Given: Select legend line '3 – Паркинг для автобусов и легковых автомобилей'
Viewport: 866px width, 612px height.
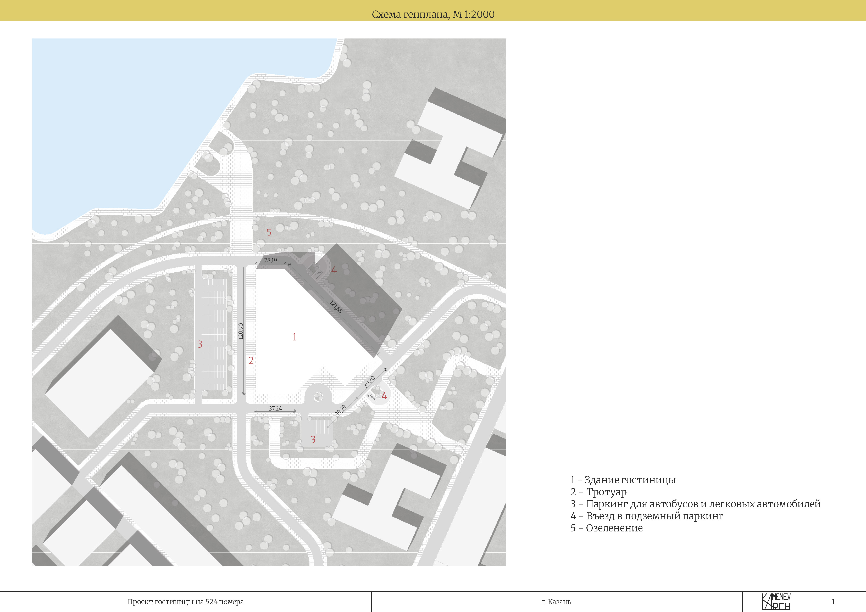Looking at the screenshot, I should pyautogui.click(x=695, y=504).
